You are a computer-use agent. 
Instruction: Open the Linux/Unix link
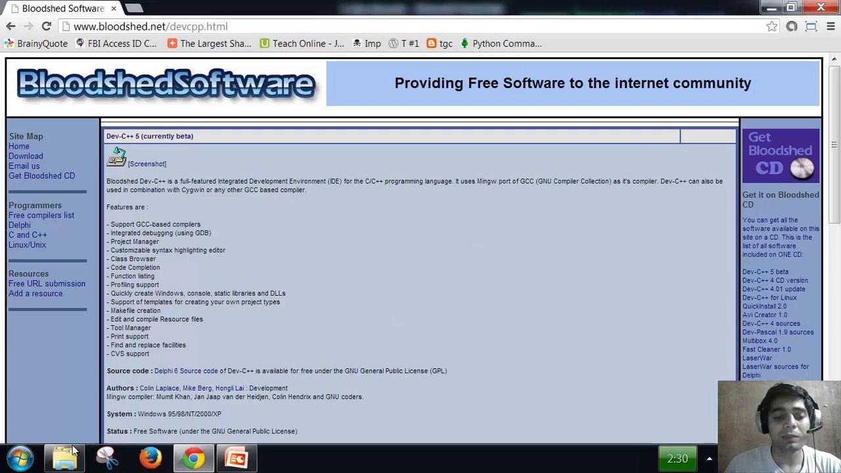click(28, 245)
